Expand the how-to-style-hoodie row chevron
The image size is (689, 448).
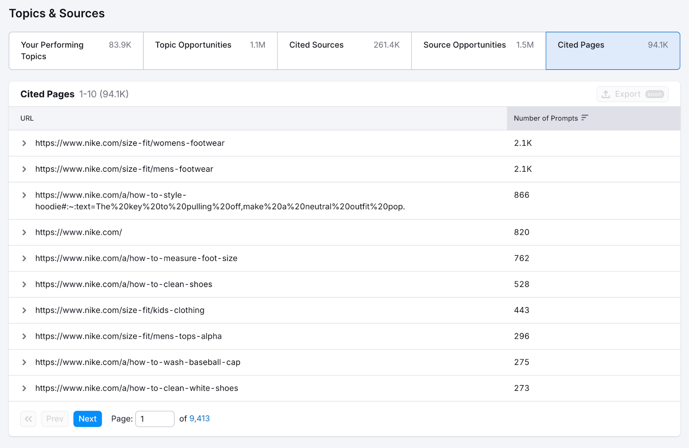tap(24, 195)
